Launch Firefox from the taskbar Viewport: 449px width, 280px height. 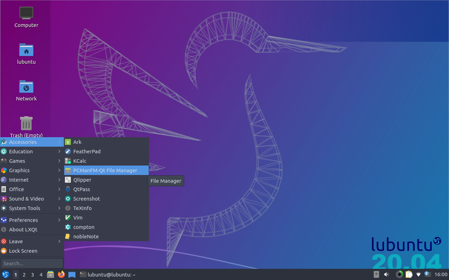point(61,274)
